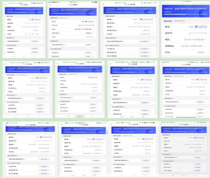Viewport: 210px width, 178px height.
Task: Tap menu lines icon in top-left screenshot navbar
Action: [x=14, y=57]
